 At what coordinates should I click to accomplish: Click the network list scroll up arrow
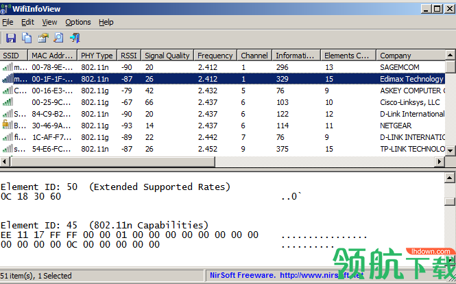pos(451,55)
